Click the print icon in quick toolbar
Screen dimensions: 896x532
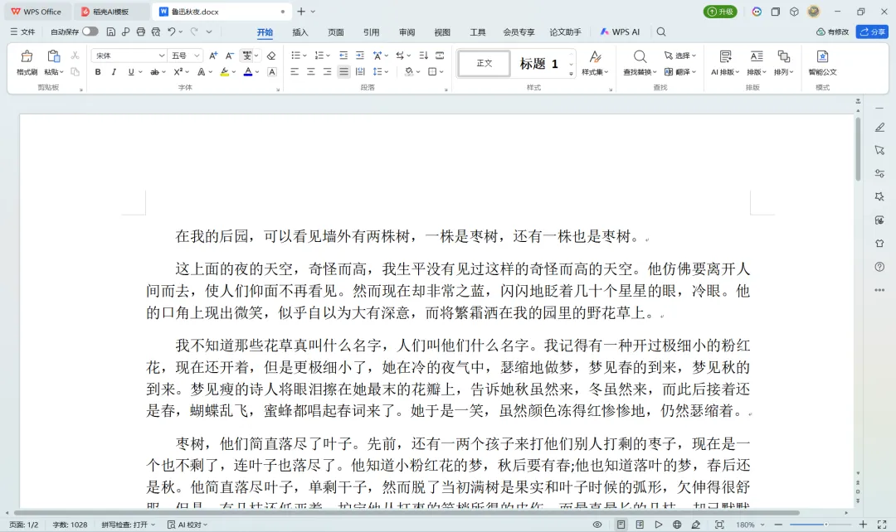click(140, 32)
